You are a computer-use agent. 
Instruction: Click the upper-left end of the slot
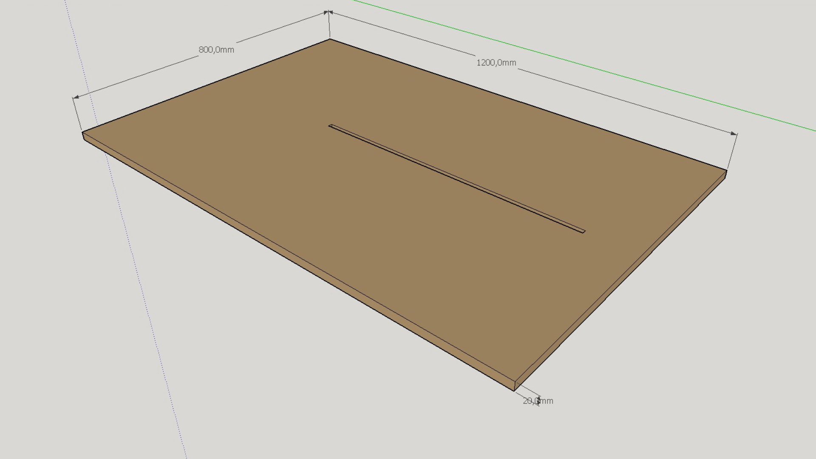point(331,125)
